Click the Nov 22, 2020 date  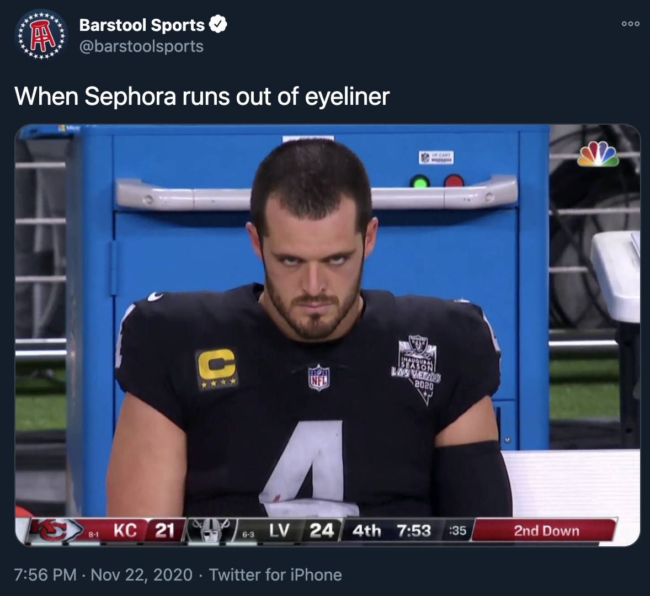click(141, 575)
